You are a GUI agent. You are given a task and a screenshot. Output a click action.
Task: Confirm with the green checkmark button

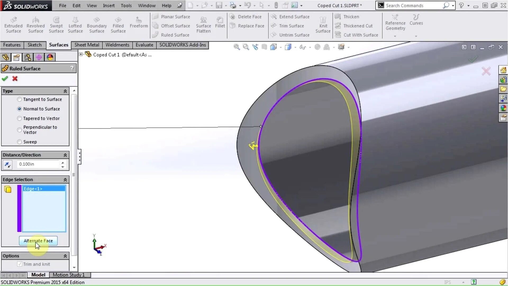(x=5, y=78)
